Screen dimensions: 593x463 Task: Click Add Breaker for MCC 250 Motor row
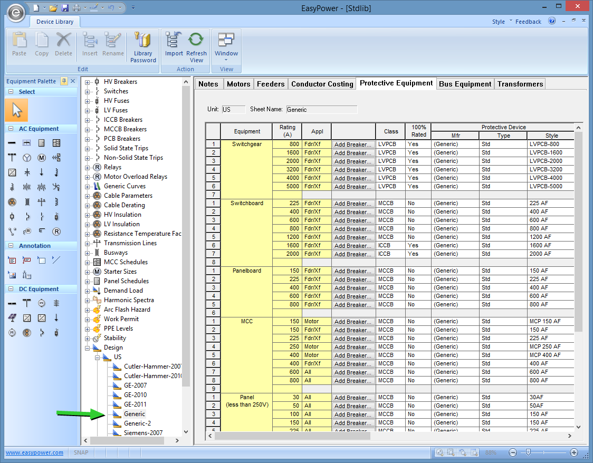pos(353,347)
